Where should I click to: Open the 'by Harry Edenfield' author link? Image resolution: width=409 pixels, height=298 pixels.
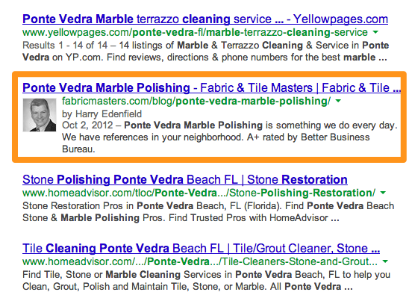pyautogui.click(x=102, y=114)
